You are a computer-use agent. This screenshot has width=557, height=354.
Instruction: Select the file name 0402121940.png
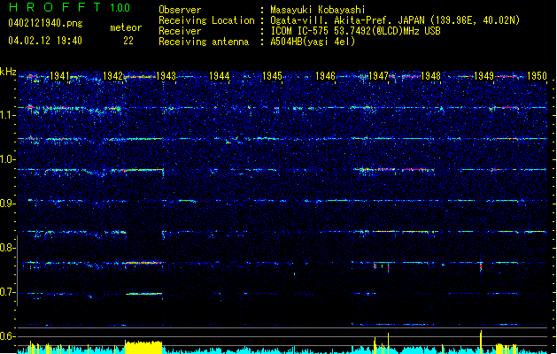click(x=45, y=23)
